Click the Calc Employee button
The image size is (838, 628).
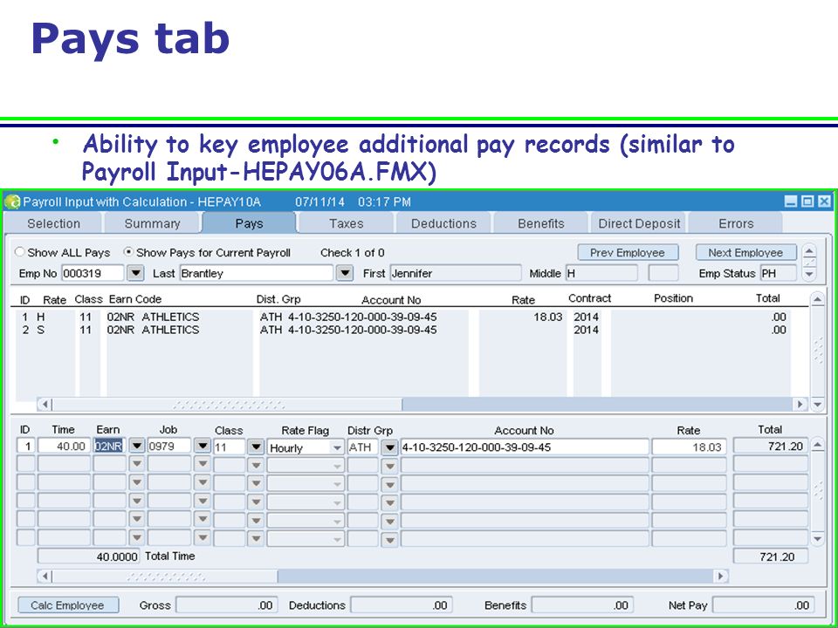tap(68, 605)
